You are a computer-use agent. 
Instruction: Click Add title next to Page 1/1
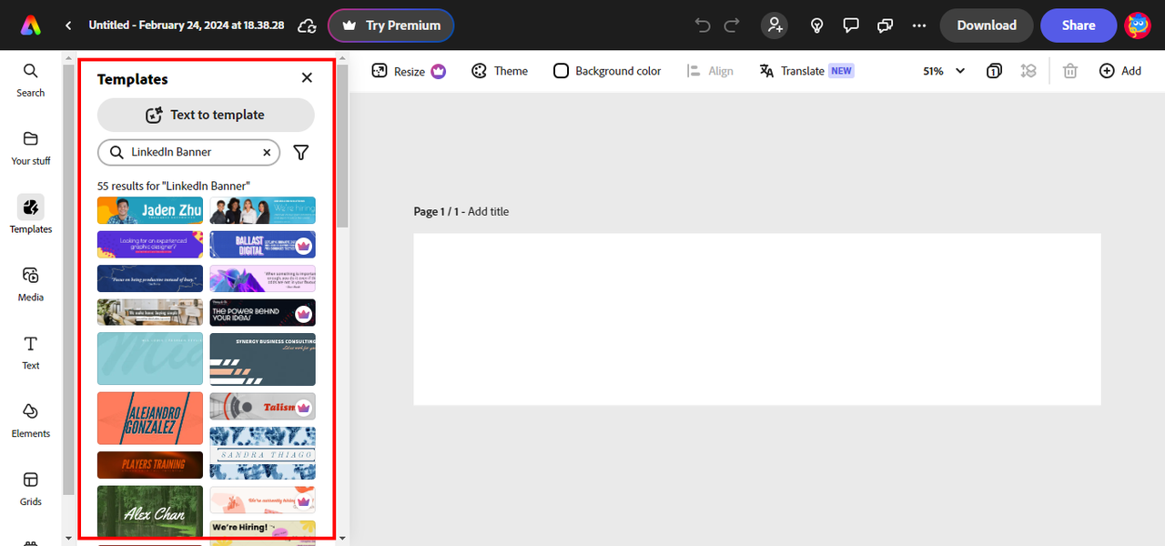pyautogui.click(x=488, y=211)
